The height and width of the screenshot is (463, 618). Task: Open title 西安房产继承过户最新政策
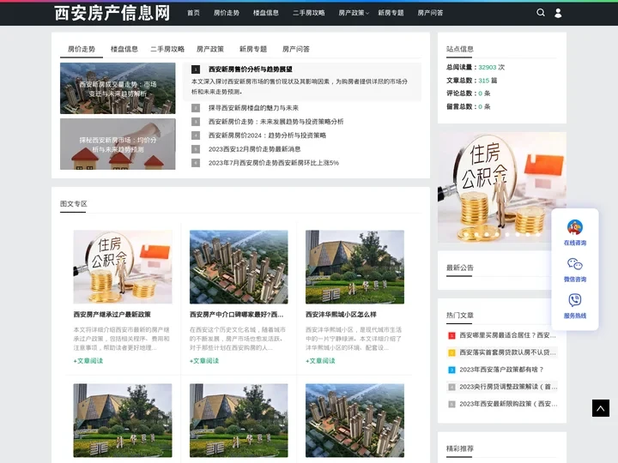click(x=112, y=315)
